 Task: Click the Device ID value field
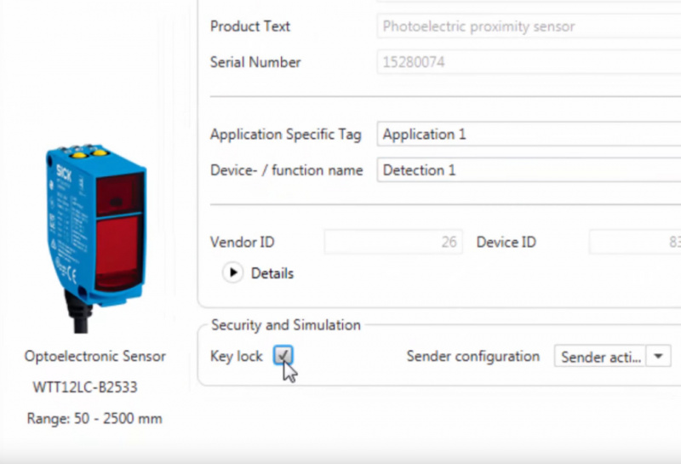634,243
